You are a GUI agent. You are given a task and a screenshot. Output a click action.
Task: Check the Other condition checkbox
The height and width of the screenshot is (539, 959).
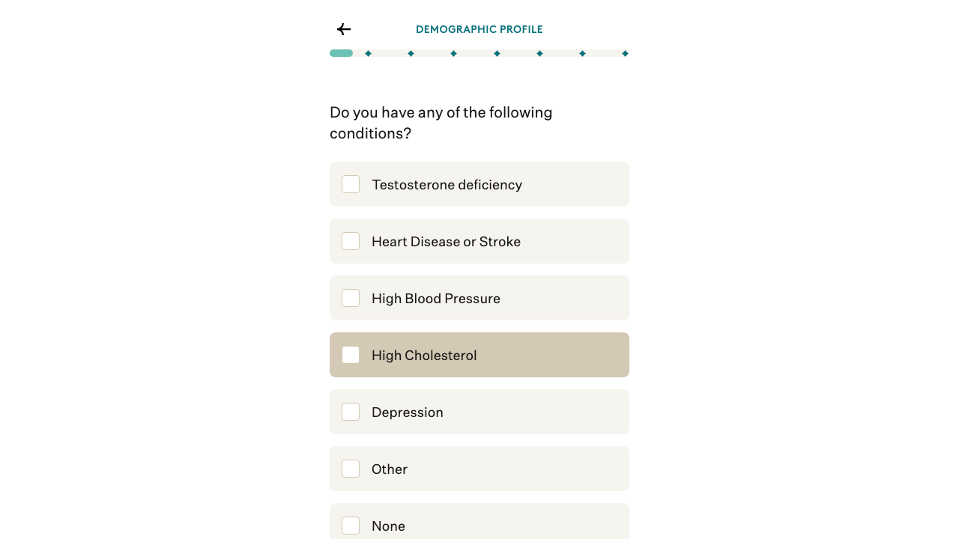click(351, 469)
